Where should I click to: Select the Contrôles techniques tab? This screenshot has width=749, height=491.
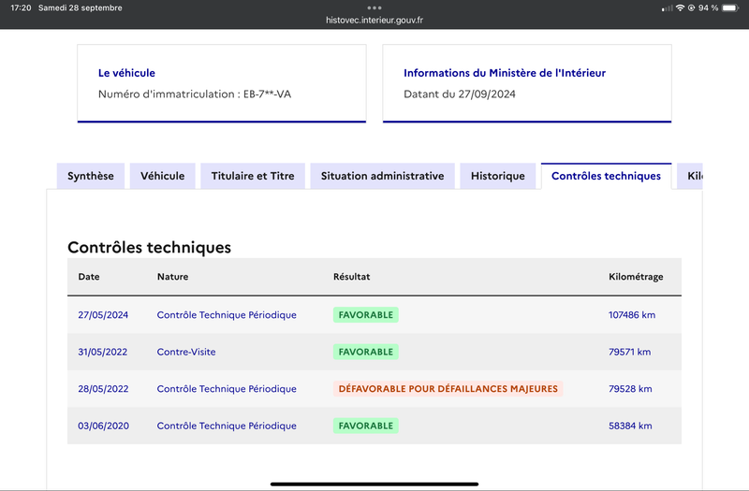(606, 176)
